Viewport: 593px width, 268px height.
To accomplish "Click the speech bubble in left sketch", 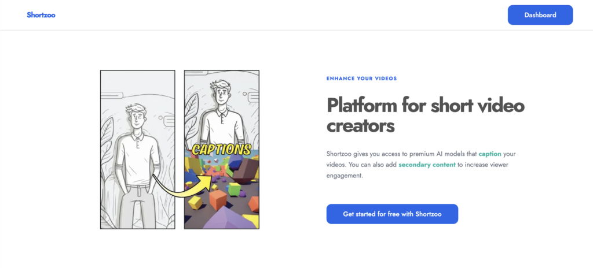I will 168,121.
